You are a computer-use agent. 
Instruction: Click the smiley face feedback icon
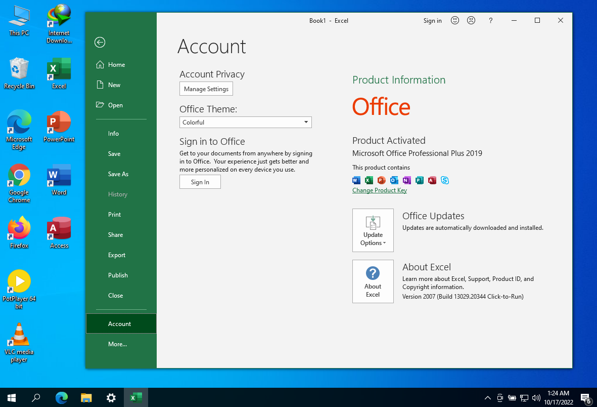click(455, 21)
